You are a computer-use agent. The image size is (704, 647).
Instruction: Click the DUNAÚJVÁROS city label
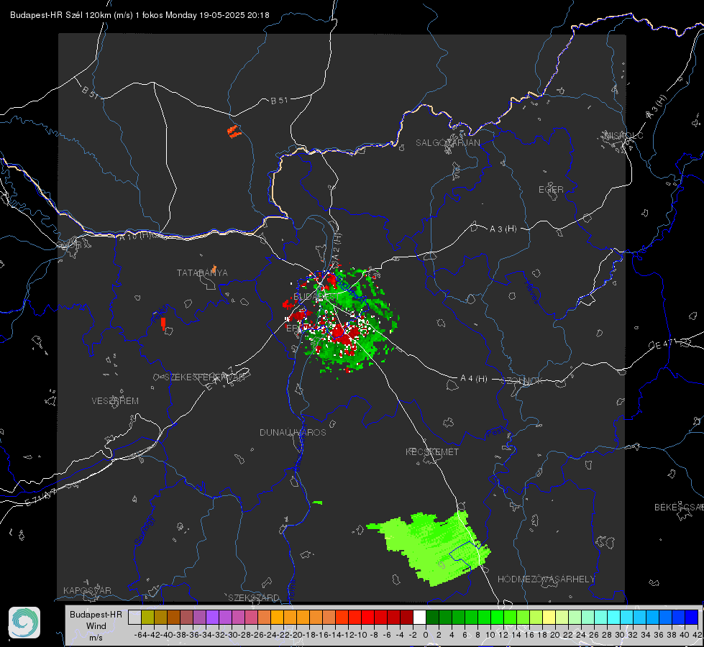293,432
